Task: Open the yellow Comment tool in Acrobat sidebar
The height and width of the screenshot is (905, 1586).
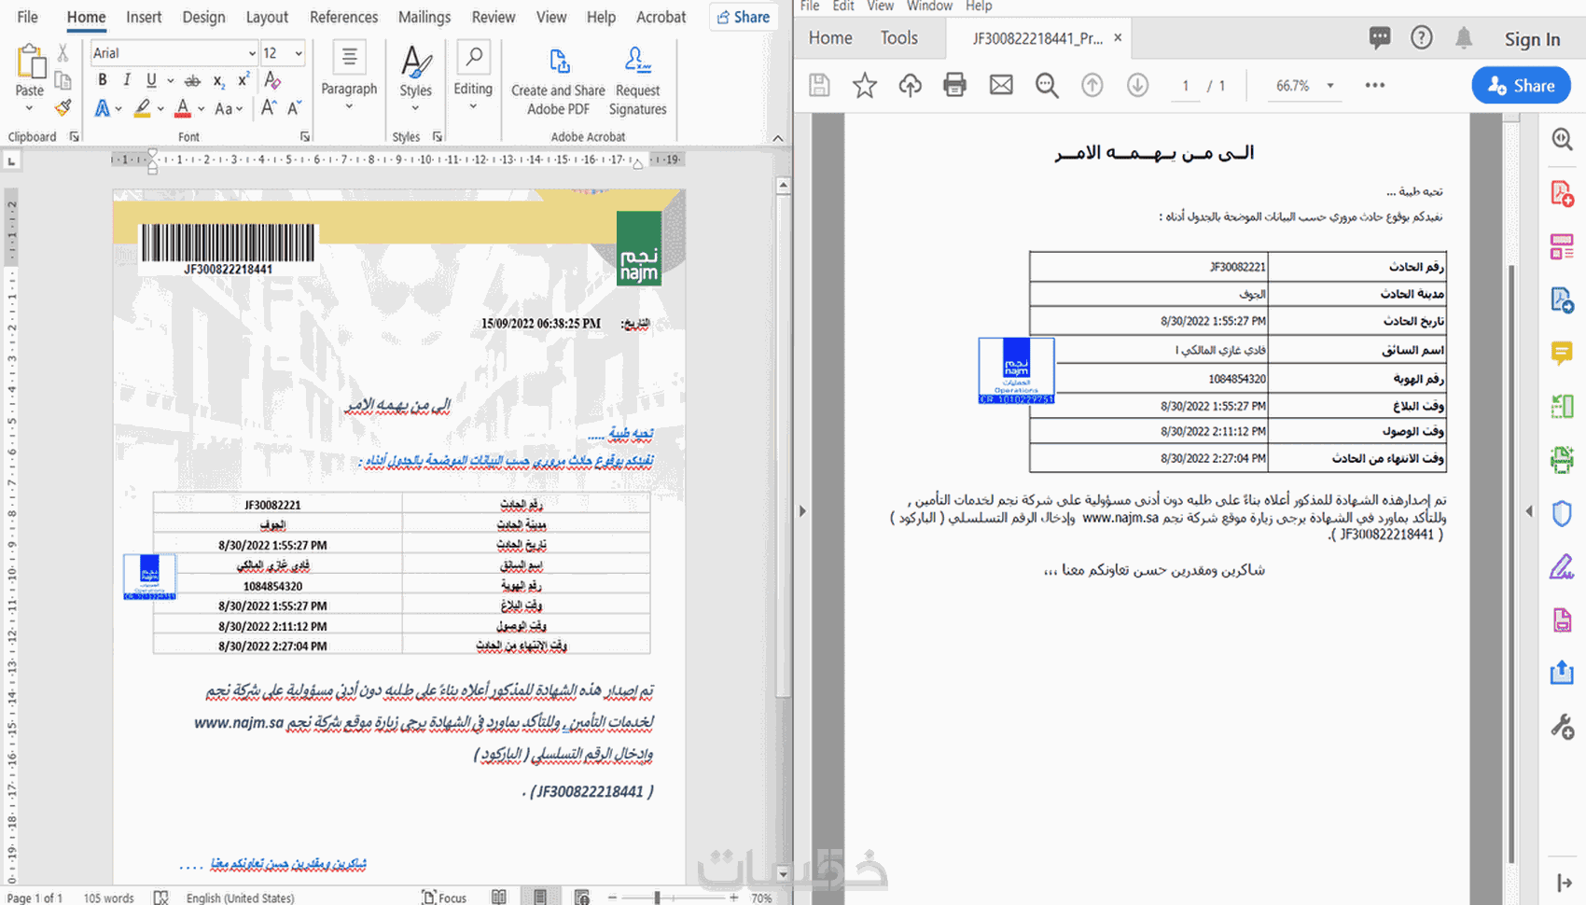Action: [x=1562, y=354]
